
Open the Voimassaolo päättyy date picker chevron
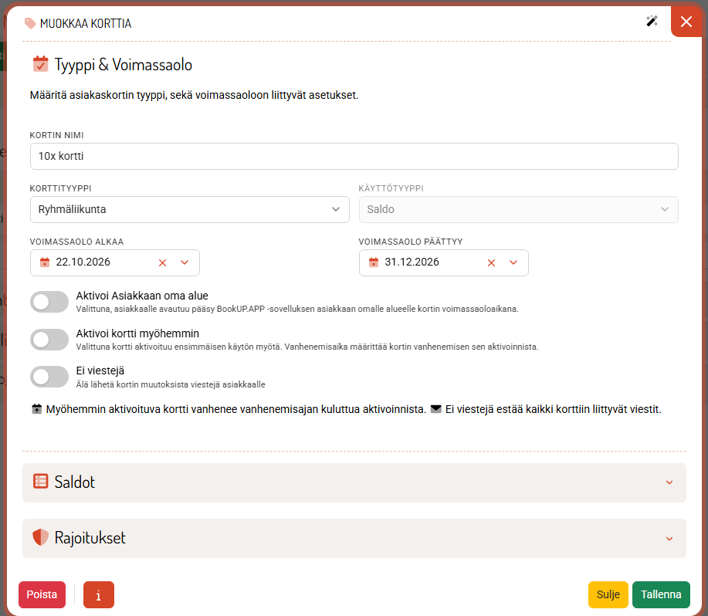point(513,262)
